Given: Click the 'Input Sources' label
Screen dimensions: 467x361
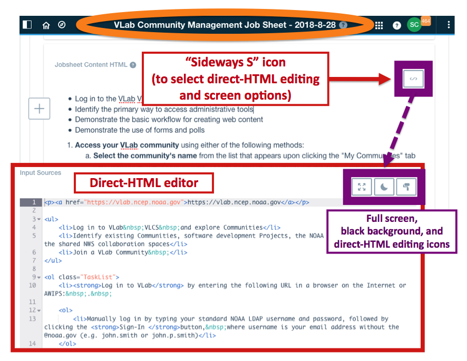Looking at the screenshot, I should coord(41,173).
